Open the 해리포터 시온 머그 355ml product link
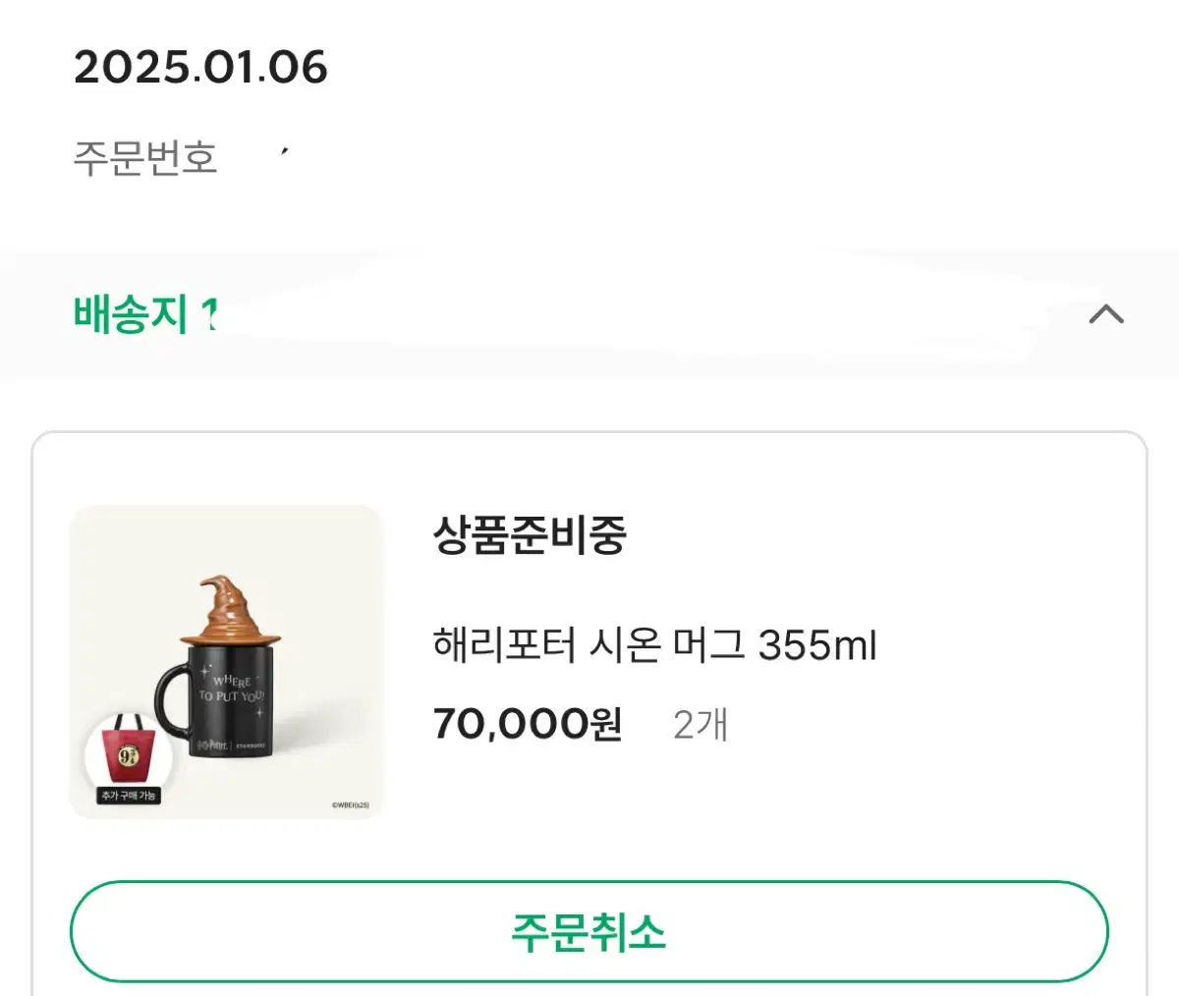Viewport: 1179px width, 996px height. [x=654, y=645]
